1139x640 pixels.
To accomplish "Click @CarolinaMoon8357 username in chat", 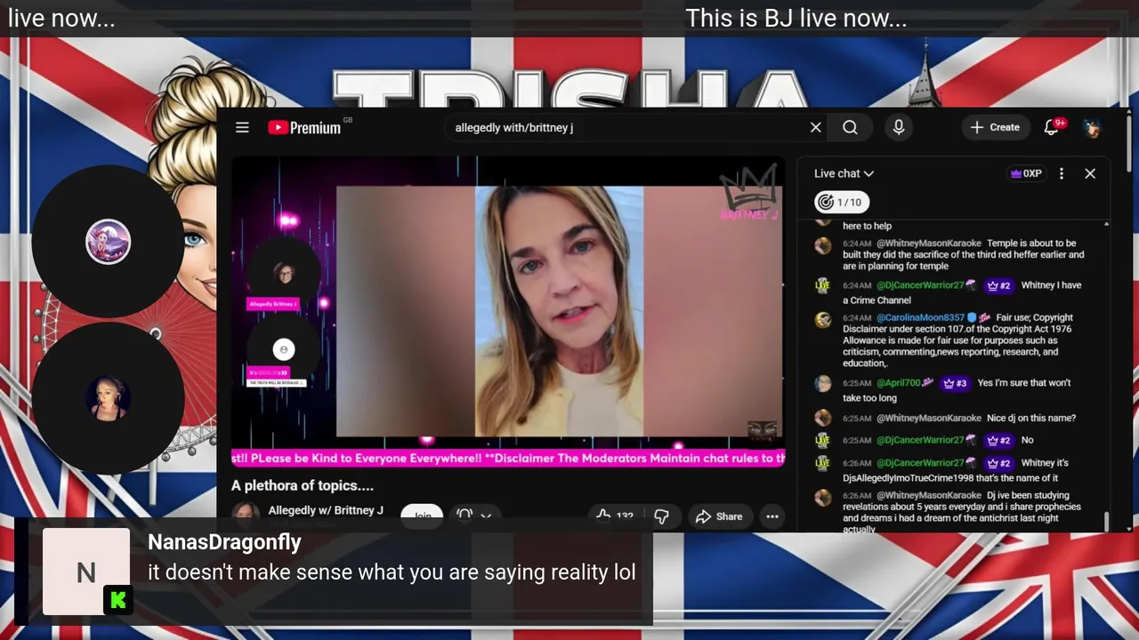I will [x=920, y=317].
